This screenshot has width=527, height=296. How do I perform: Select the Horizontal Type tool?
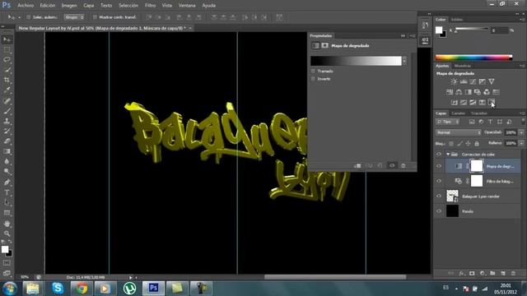[7, 192]
